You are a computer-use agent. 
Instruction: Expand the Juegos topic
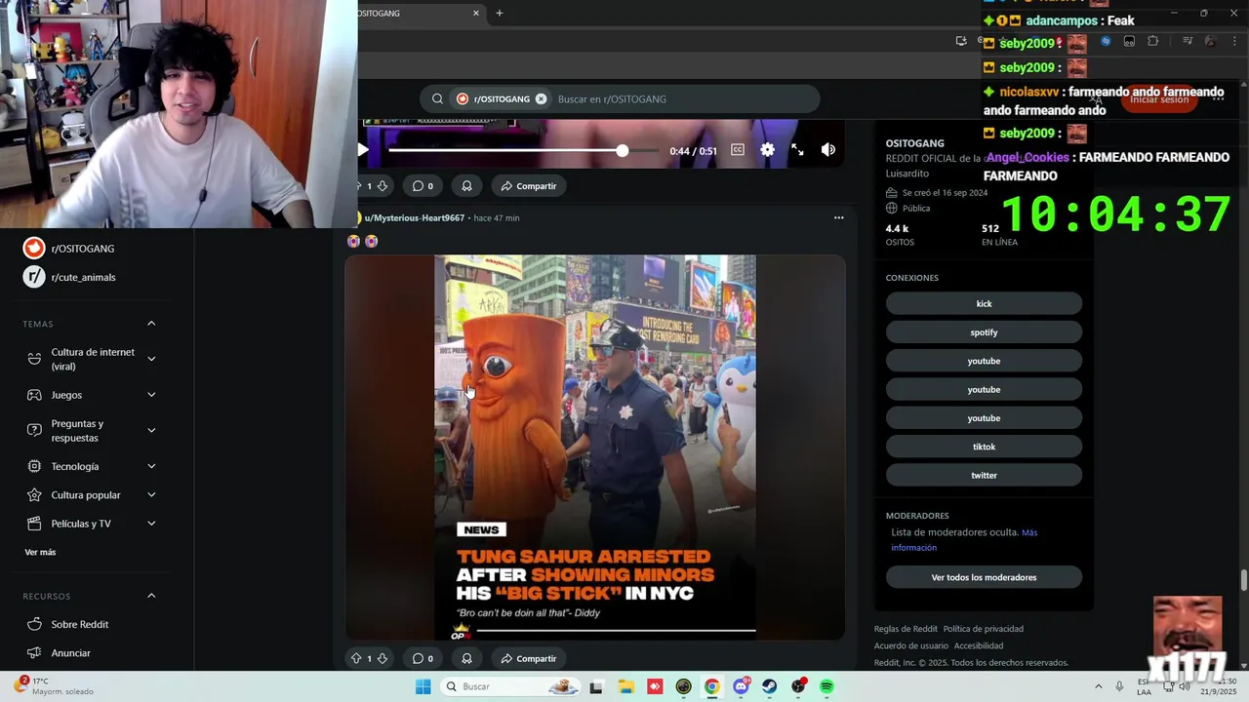click(151, 395)
